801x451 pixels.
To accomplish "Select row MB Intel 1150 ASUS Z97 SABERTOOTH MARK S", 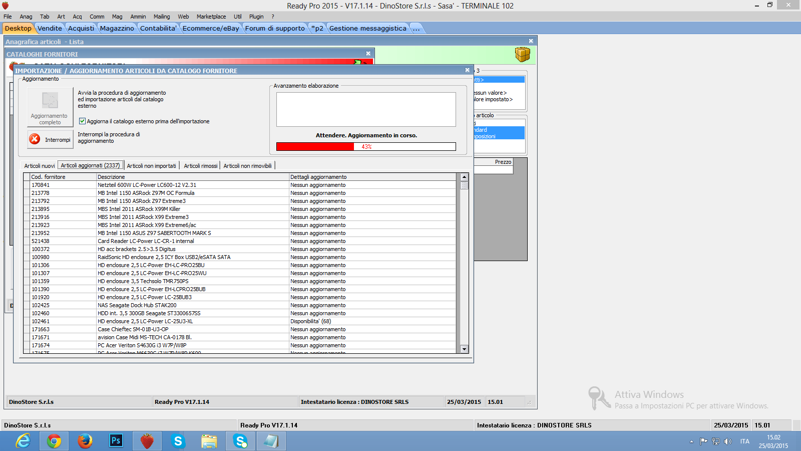I will (x=240, y=233).
